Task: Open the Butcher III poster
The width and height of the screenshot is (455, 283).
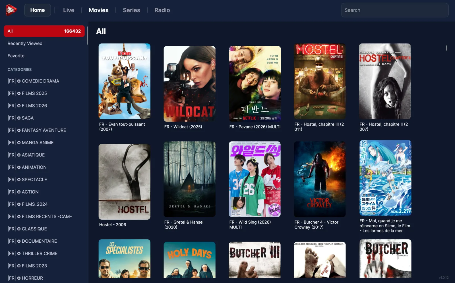Action: coord(255,260)
